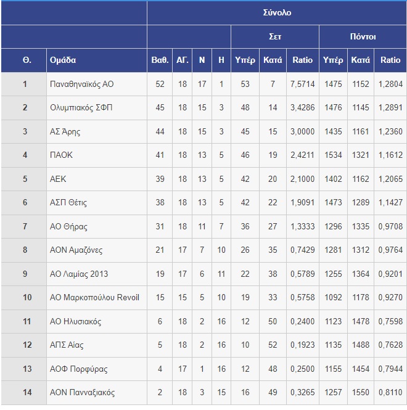Select team ΑΟ Λαμίας 2013
Viewport: 407px width, 410px height.
pyautogui.click(x=79, y=274)
